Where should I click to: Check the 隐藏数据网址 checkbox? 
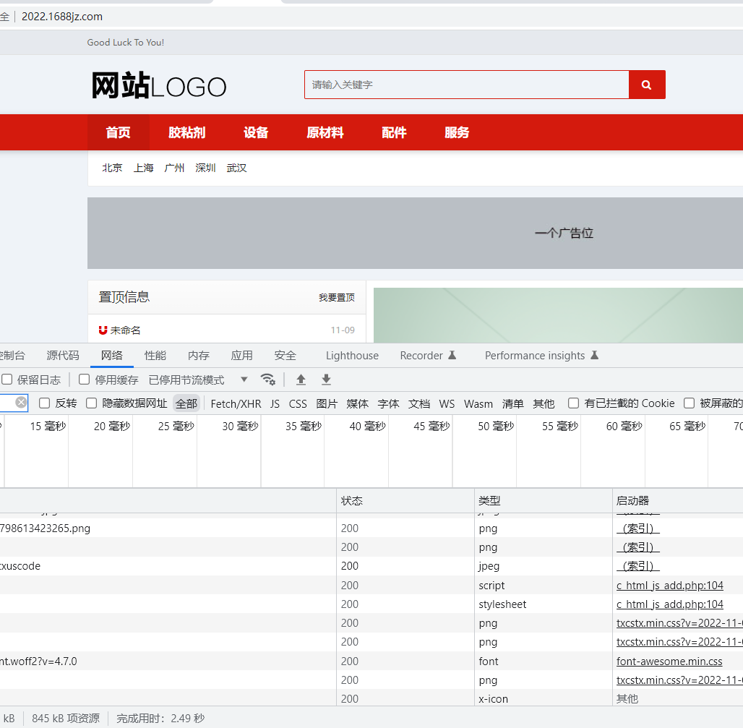click(92, 403)
